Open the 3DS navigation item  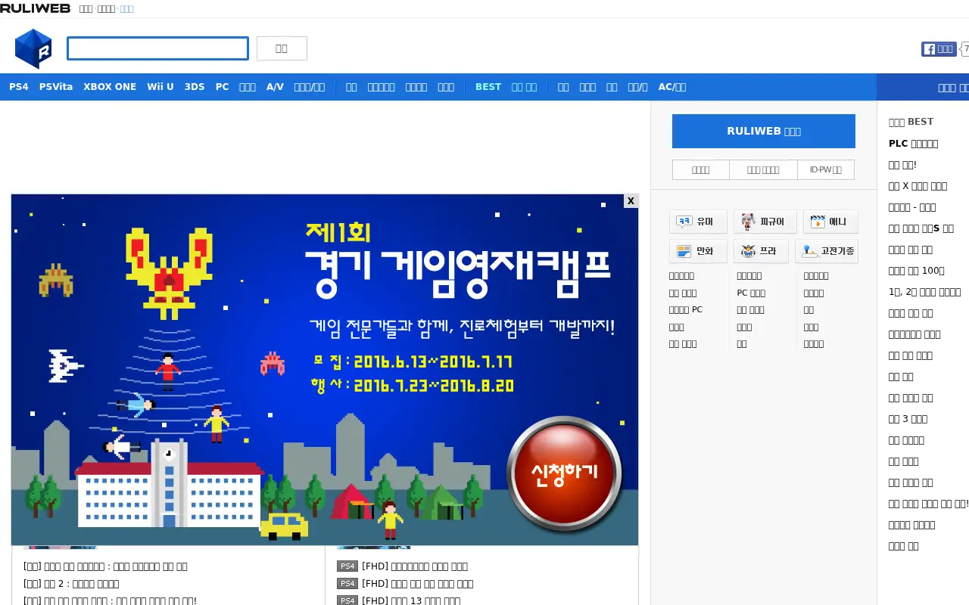(x=195, y=87)
